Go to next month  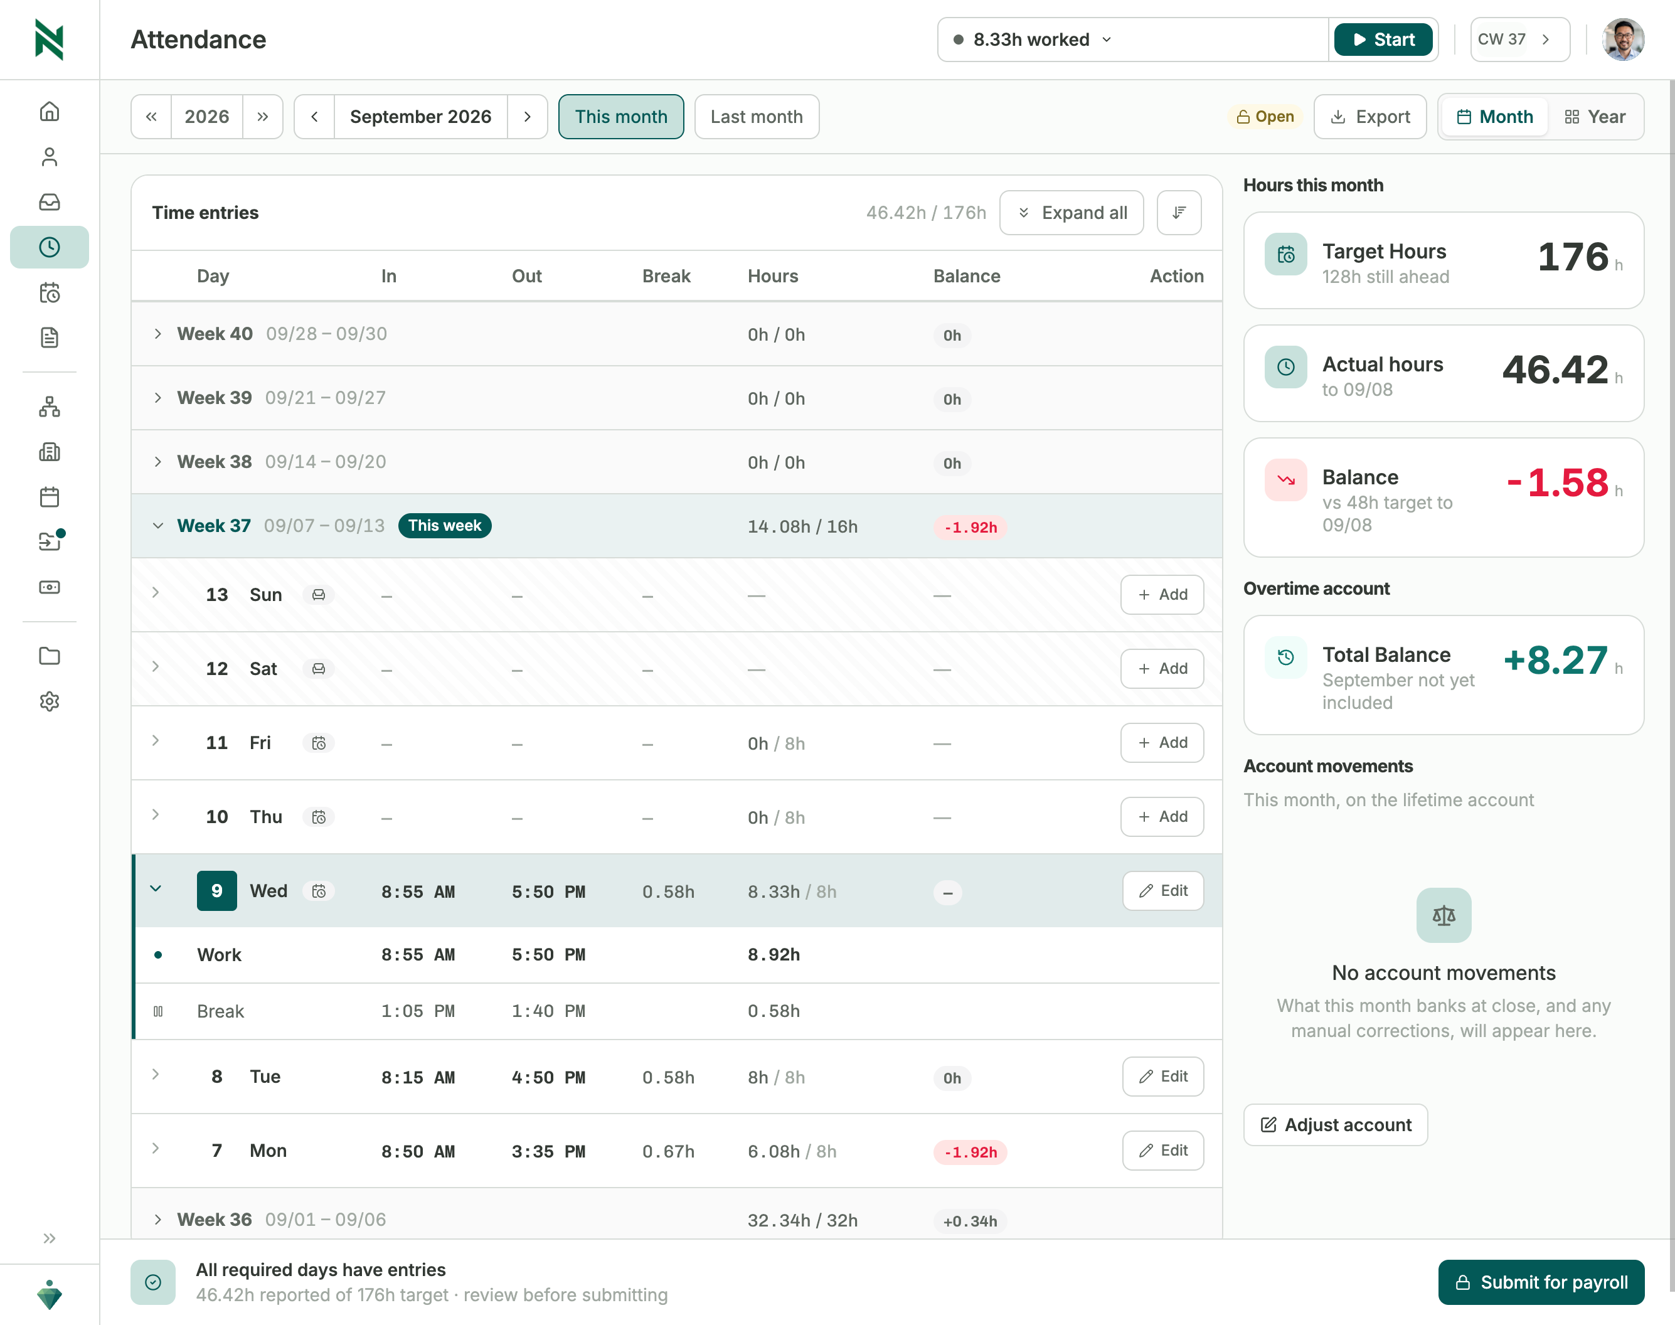click(x=528, y=117)
